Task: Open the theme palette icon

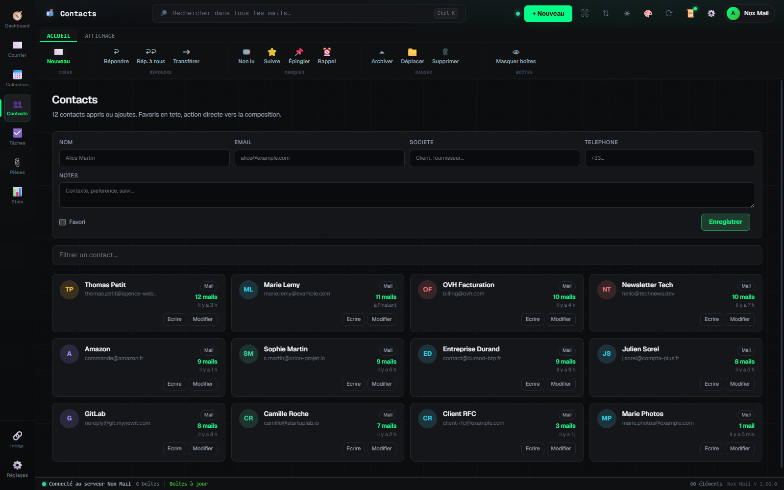Action: click(648, 14)
